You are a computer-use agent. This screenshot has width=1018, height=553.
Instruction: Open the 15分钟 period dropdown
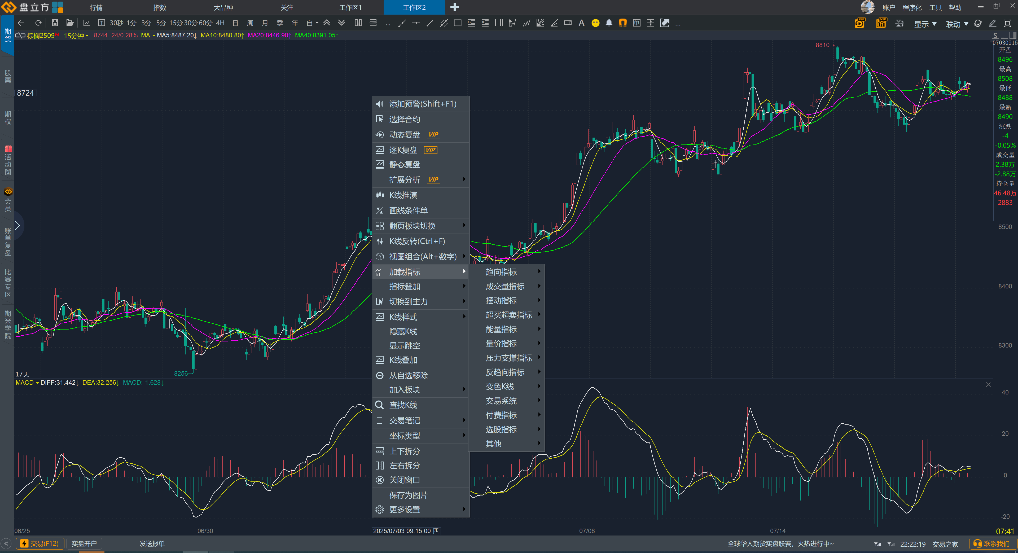click(x=76, y=36)
